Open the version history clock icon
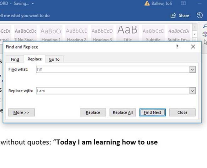This screenshot has height=168, width=207. pos(199,15)
